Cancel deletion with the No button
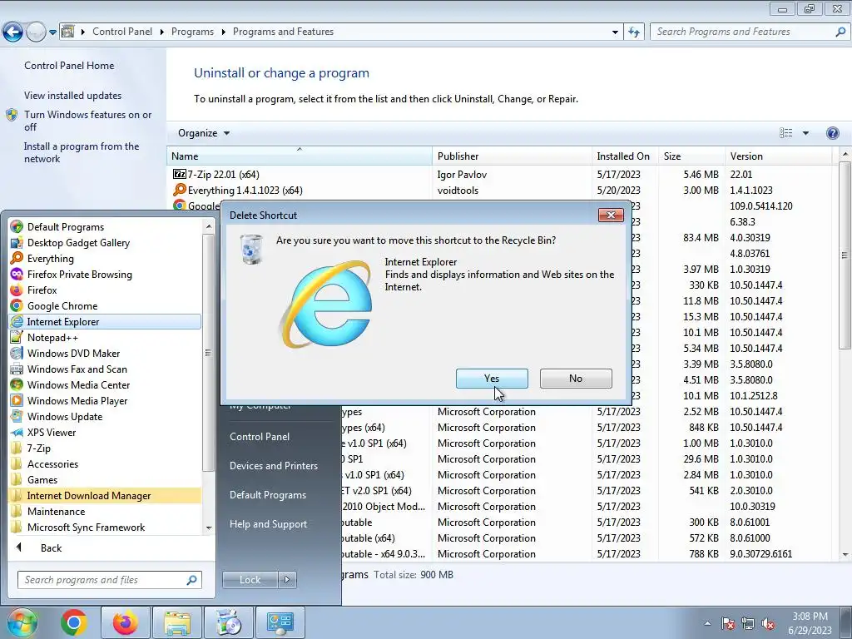Image resolution: width=852 pixels, height=639 pixels. pos(576,379)
